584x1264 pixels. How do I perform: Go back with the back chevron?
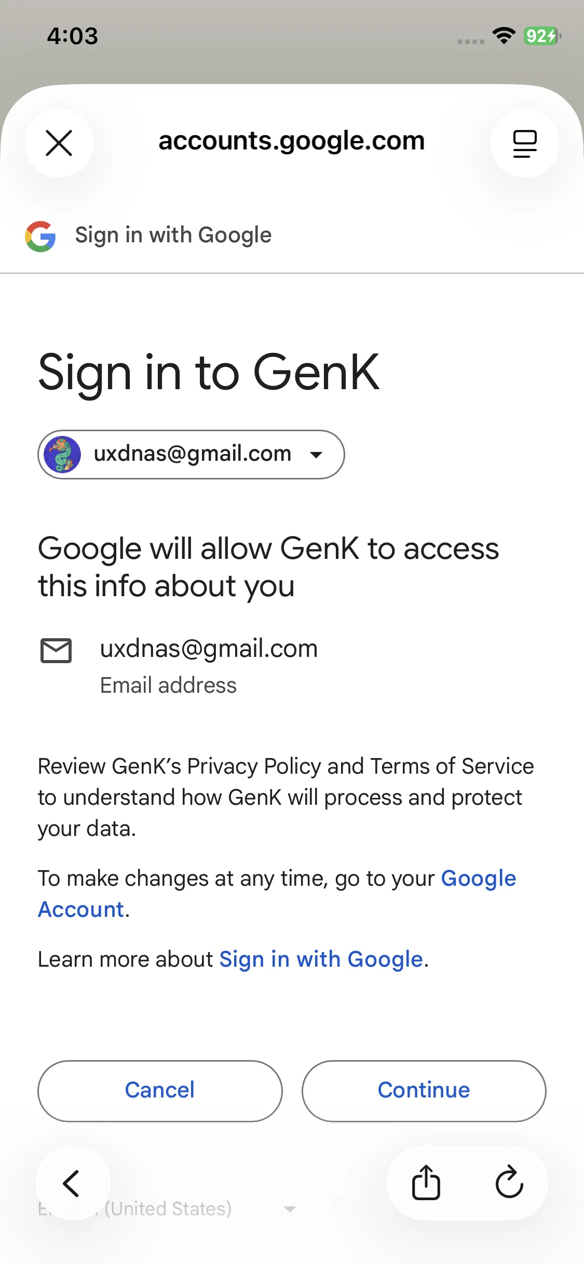point(72,1184)
